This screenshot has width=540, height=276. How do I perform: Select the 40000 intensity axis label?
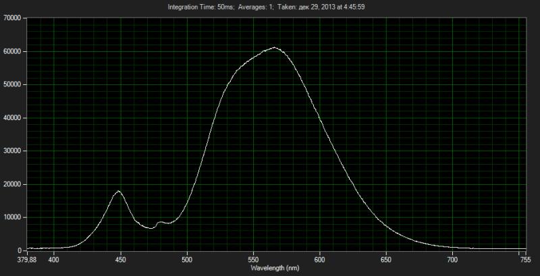tap(13, 117)
